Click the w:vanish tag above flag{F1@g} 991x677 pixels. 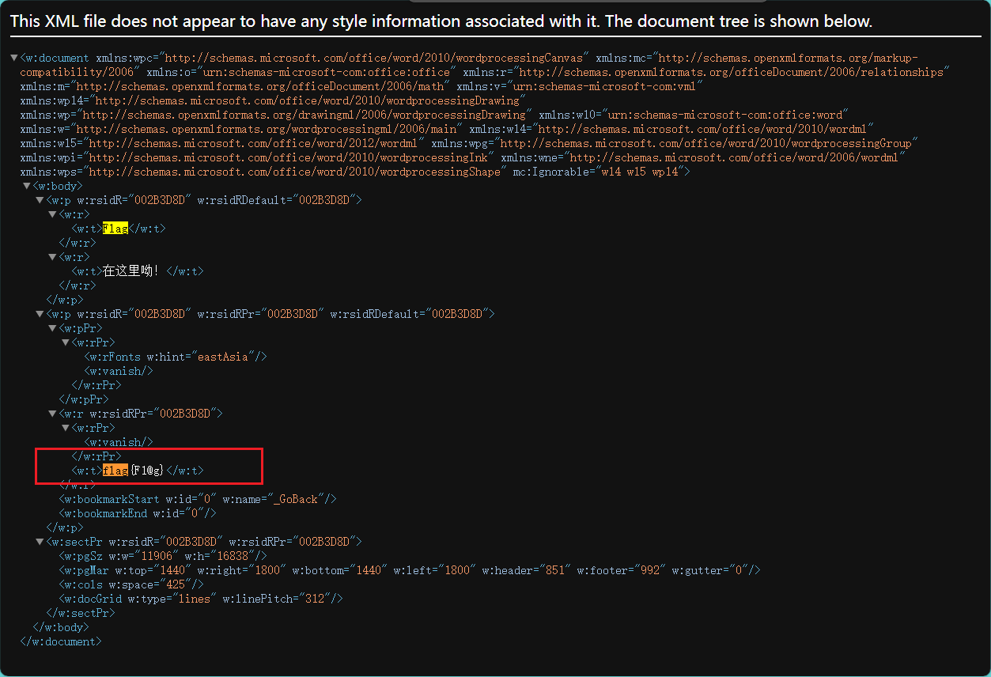119,442
